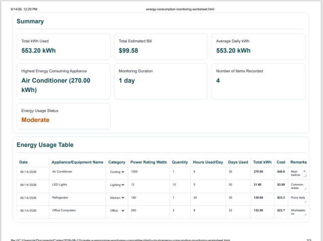323x241 pixels.
Task: Click the Monitoring Duration value 1 day
Action: click(127, 80)
